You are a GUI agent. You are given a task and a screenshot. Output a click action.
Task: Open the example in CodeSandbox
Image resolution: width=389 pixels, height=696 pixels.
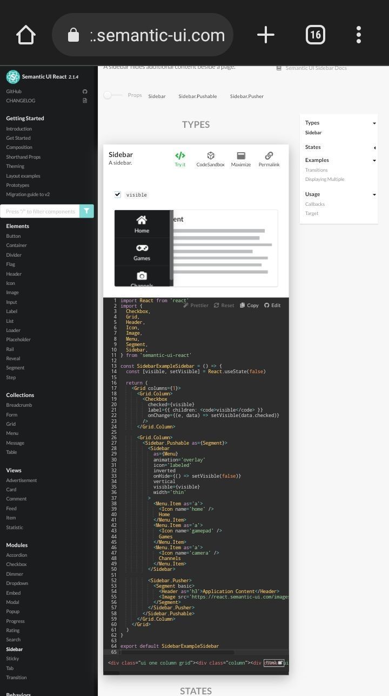click(x=210, y=159)
